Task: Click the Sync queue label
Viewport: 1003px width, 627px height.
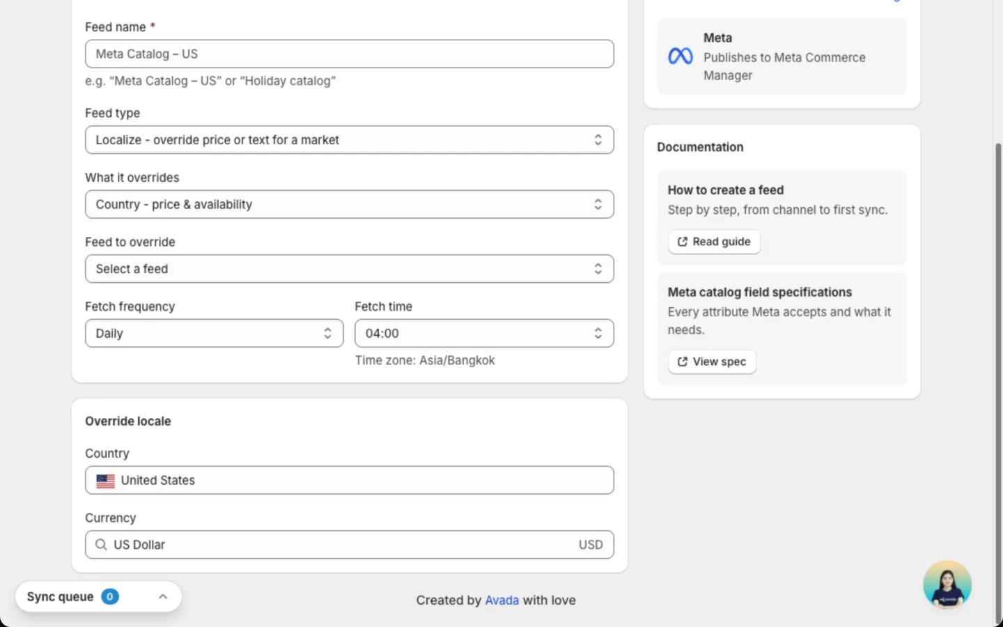Action: (x=60, y=597)
